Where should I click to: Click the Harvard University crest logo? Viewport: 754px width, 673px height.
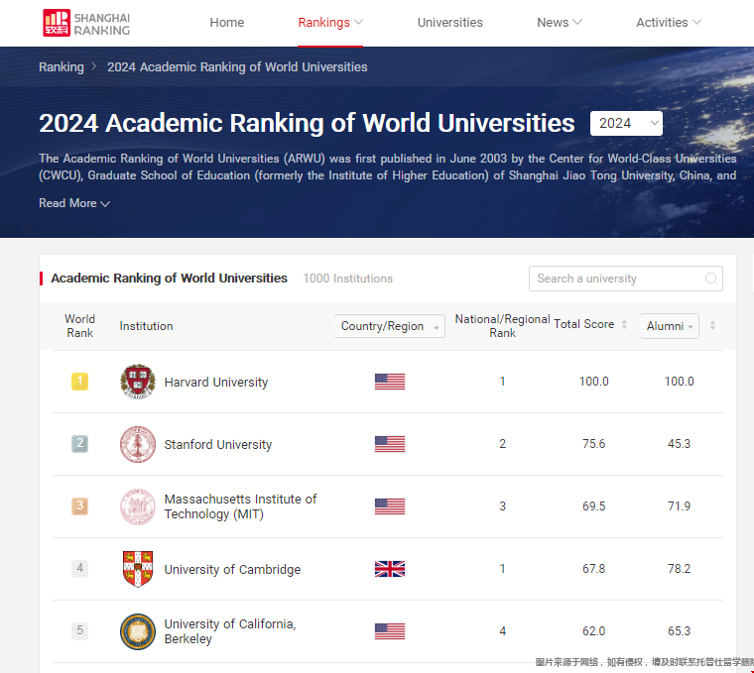(138, 382)
